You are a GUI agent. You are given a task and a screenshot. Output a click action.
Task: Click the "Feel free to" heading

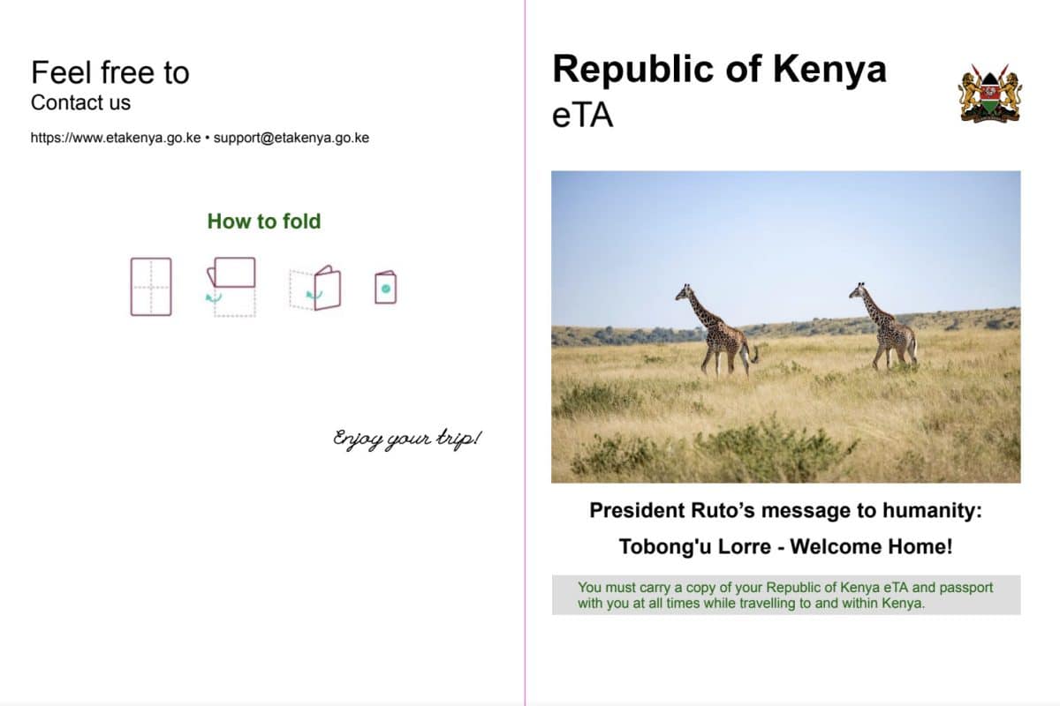110,72
